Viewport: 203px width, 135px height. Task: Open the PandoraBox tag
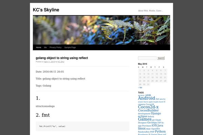pos(144,132)
